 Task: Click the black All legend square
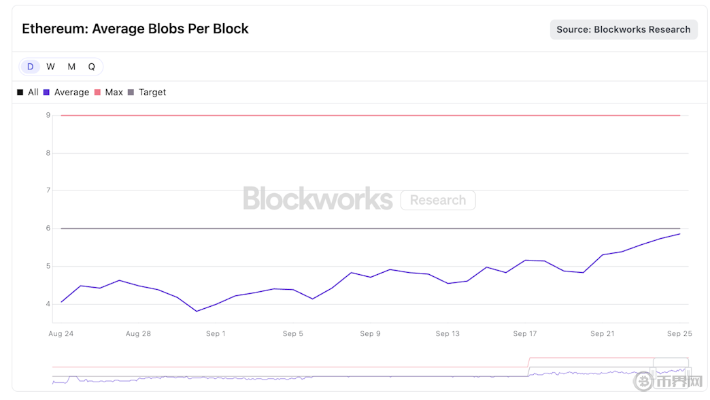pos(20,93)
